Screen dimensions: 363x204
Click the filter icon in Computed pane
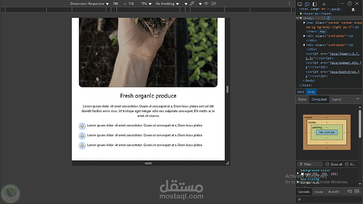pyautogui.click(x=301, y=164)
